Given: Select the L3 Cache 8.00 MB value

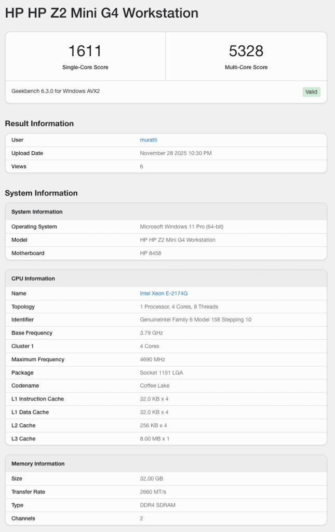Looking at the screenshot, I should pos(155,439).
